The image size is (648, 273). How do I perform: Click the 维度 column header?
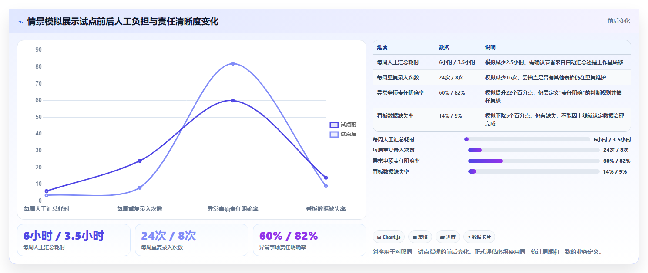click(382, 48)
